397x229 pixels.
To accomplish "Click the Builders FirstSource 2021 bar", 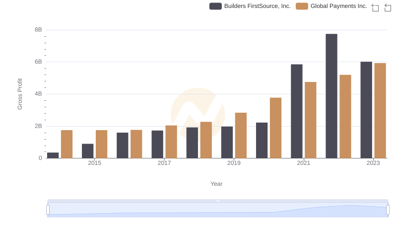I will pyautogui.click(x=296, y=111).
